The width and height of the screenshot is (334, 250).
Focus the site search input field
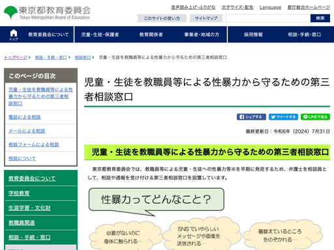(x=268, y=18)
